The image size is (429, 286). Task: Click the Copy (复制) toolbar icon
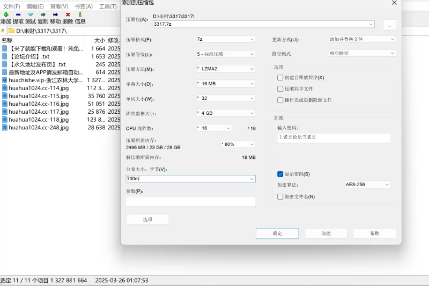[x=43, y=14]
